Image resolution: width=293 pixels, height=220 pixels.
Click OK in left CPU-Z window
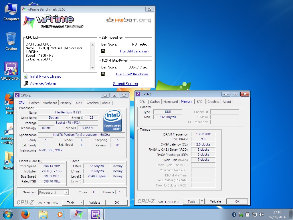click(x=117, y=203)
